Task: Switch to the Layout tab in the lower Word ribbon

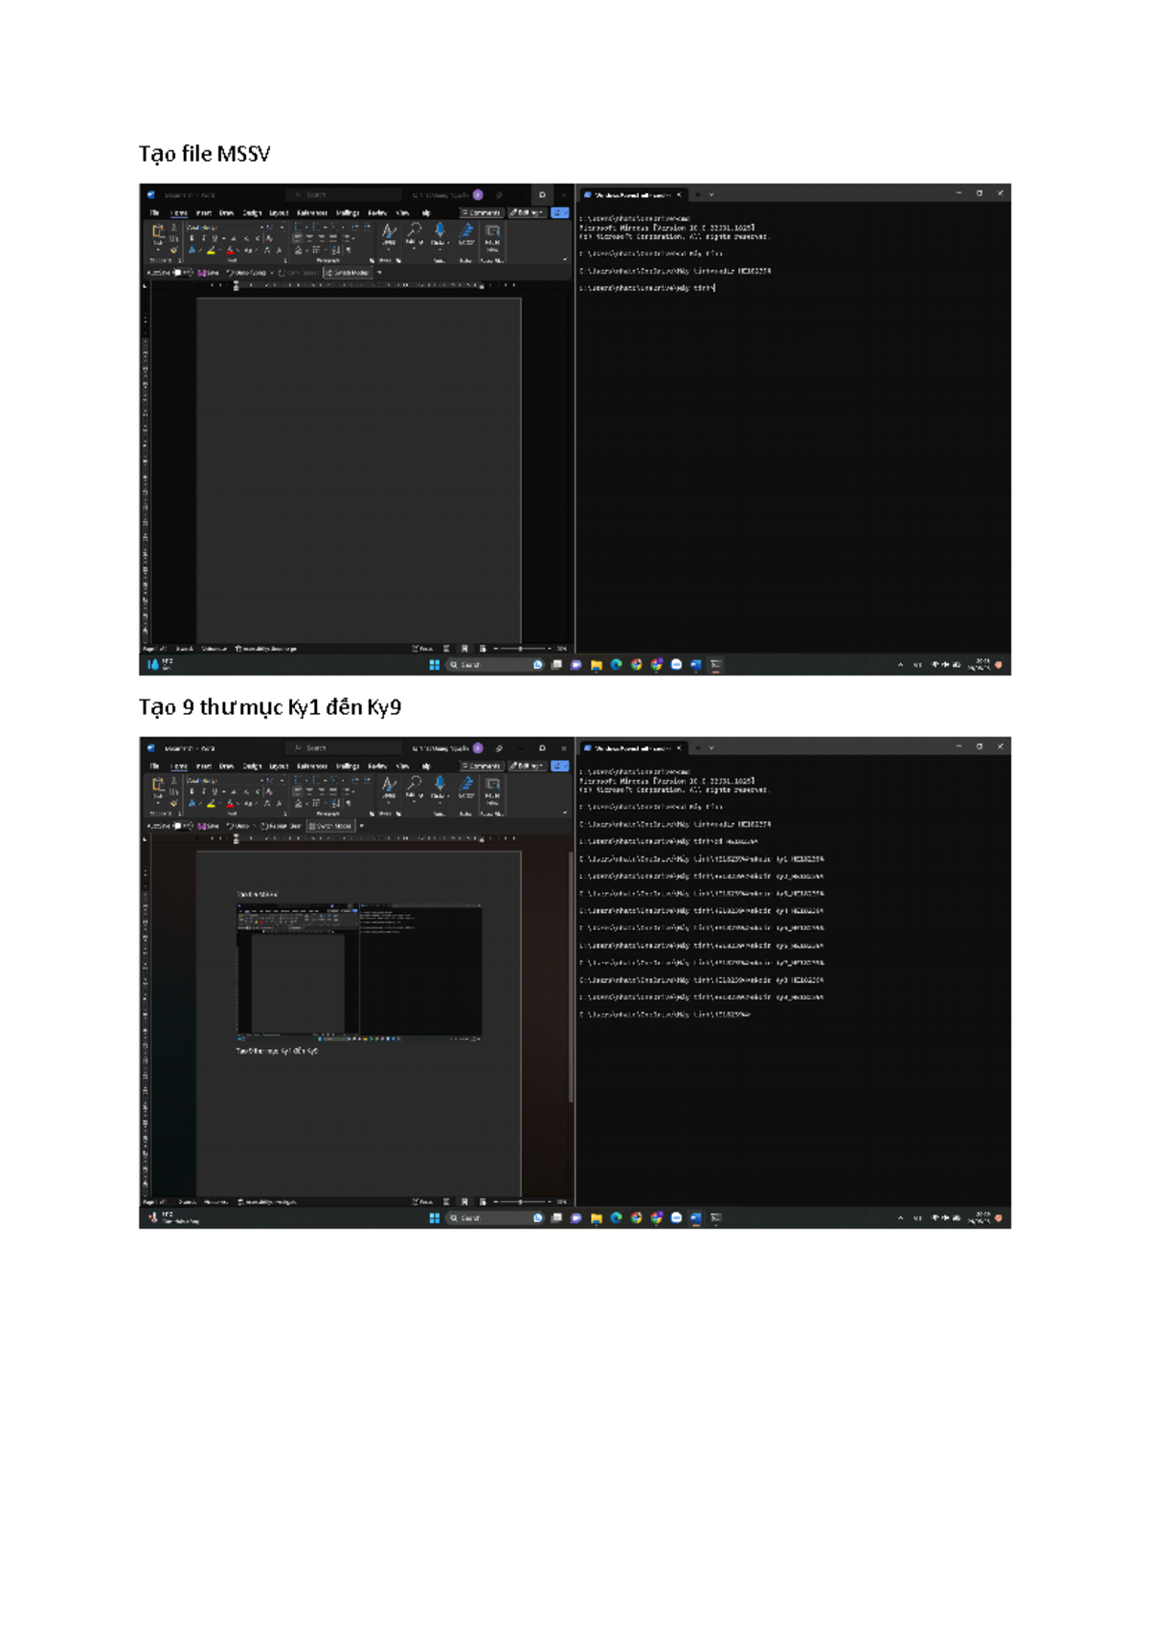Action: click(279, 766)
